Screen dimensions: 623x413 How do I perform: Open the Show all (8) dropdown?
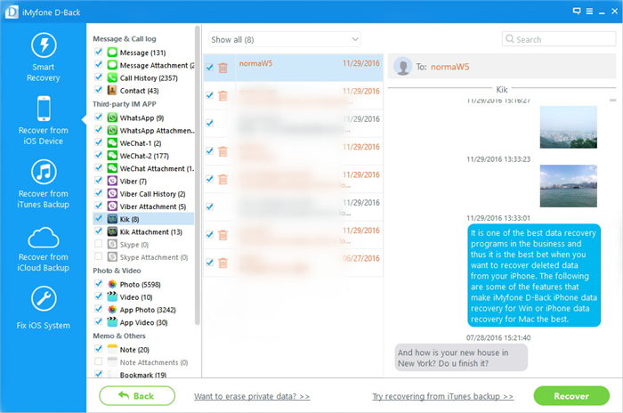click(x=285, y=39)
